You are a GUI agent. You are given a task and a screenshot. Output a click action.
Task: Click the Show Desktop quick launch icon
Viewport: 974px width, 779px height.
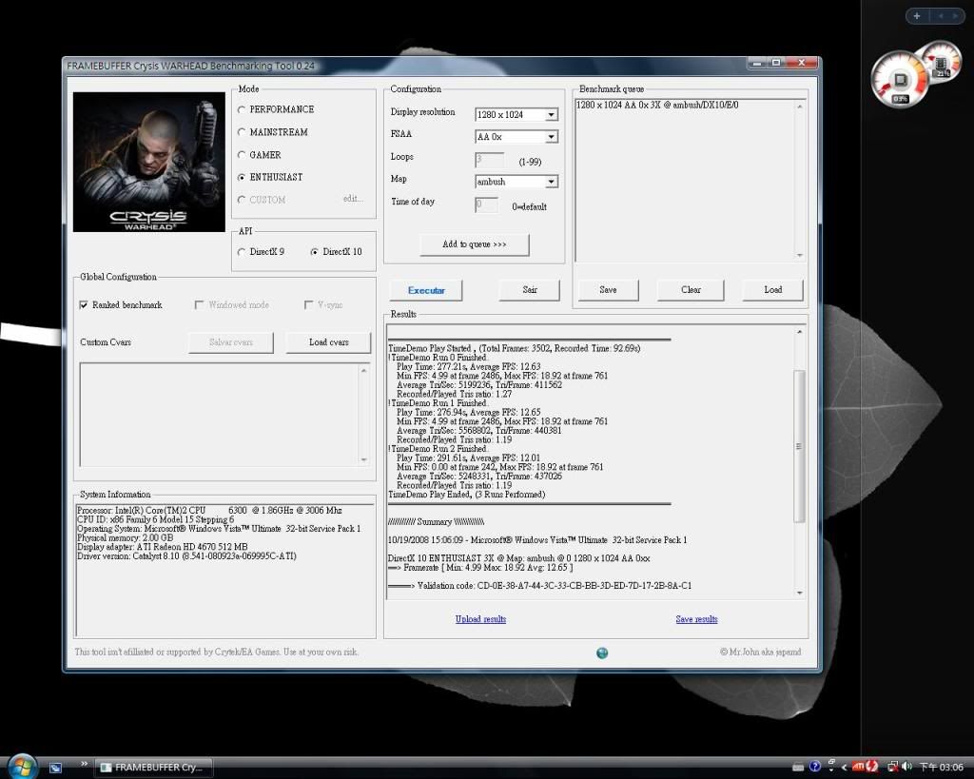[x=56, y=768]
